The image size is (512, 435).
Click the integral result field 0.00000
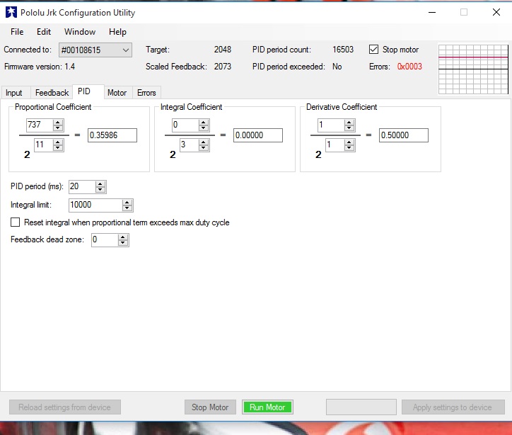point(258,135)
